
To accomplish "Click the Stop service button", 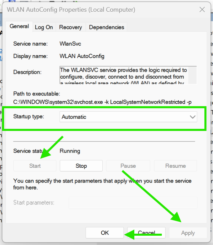I will 81,166.
